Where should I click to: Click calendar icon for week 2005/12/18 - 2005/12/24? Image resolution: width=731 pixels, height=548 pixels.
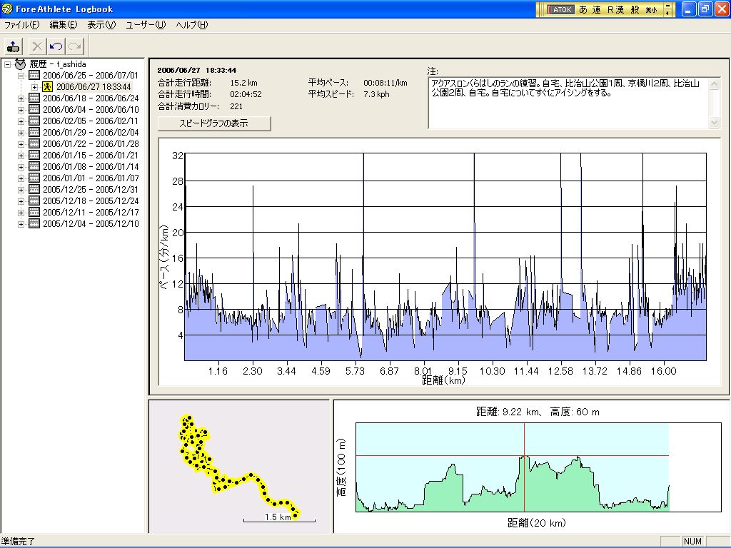click(34, 201)
